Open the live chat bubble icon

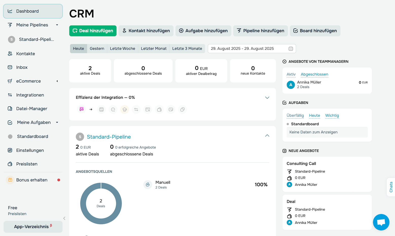coord(381,222)
